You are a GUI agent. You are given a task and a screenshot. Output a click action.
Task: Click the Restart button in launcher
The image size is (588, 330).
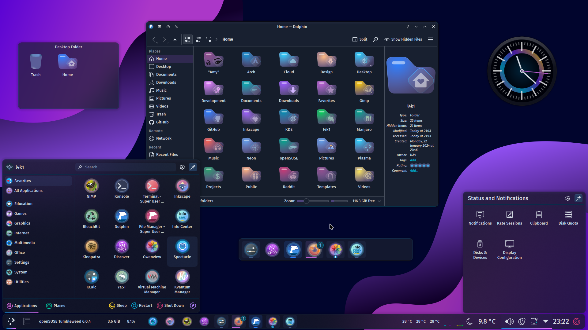(x=142, y=306)
